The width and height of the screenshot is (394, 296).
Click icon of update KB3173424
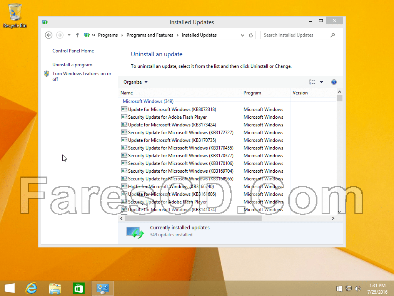coord(124,124)
